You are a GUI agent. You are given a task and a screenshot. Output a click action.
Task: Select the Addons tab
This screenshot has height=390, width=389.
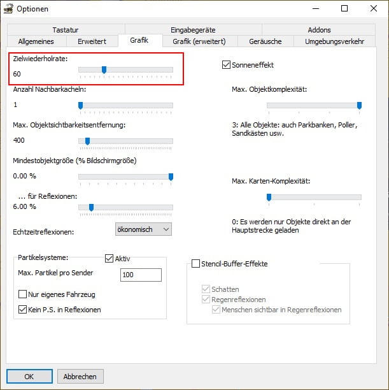318,30
